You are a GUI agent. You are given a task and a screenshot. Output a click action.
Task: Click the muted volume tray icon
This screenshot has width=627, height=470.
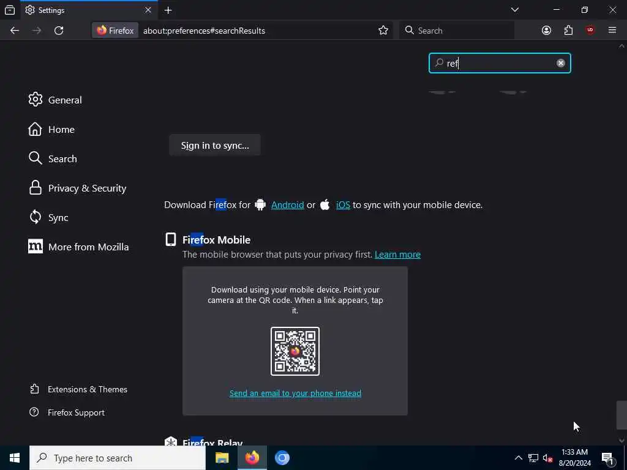[x=547, y=458]
